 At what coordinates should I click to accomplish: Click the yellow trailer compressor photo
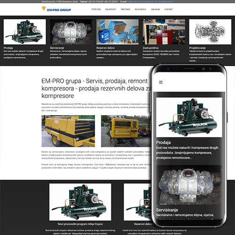pos(68,131)
